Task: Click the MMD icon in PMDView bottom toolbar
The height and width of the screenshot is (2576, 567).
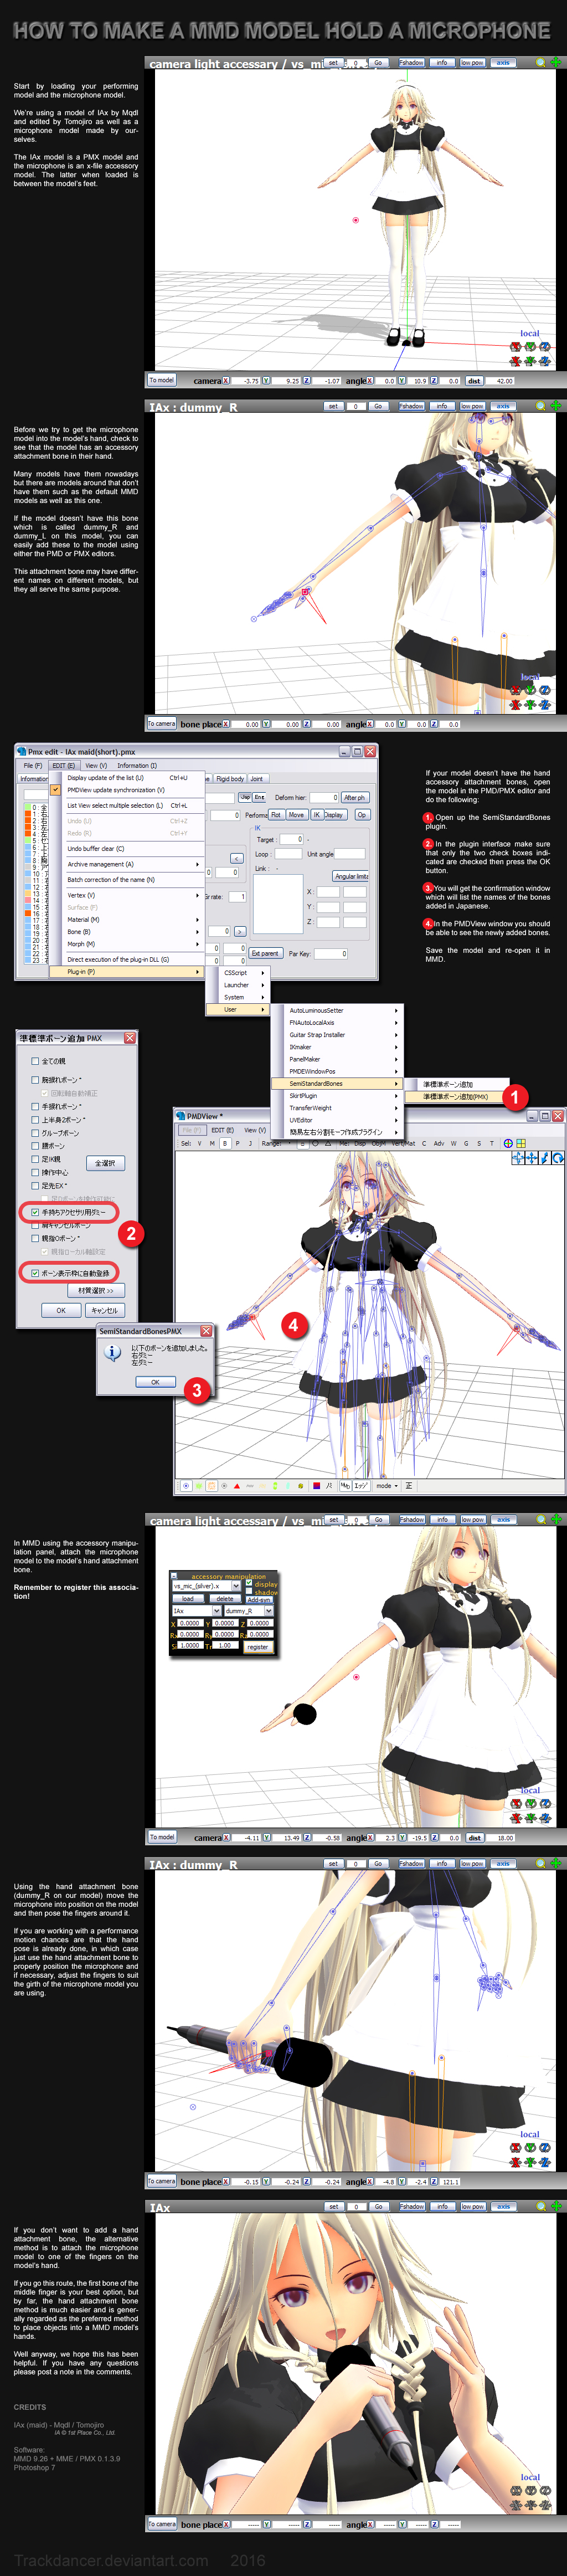Action: click(x=345, y=1486)
